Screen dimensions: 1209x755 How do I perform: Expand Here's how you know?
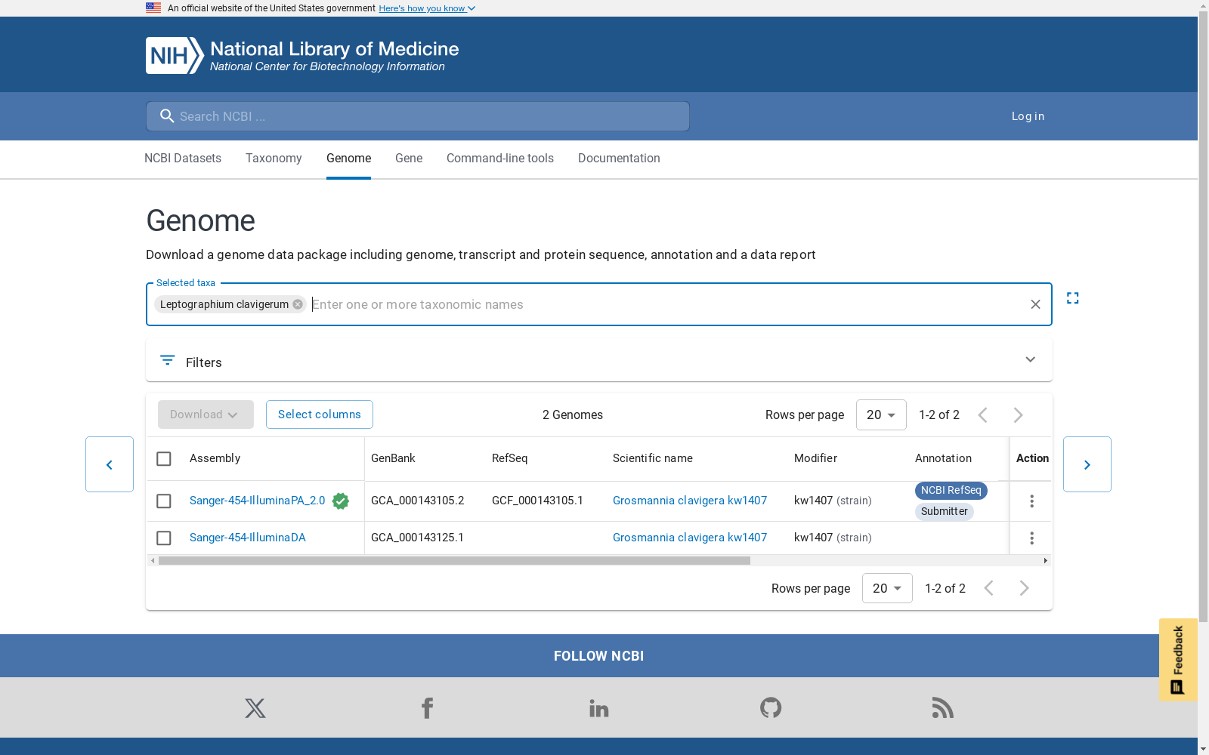pos(427,8)
